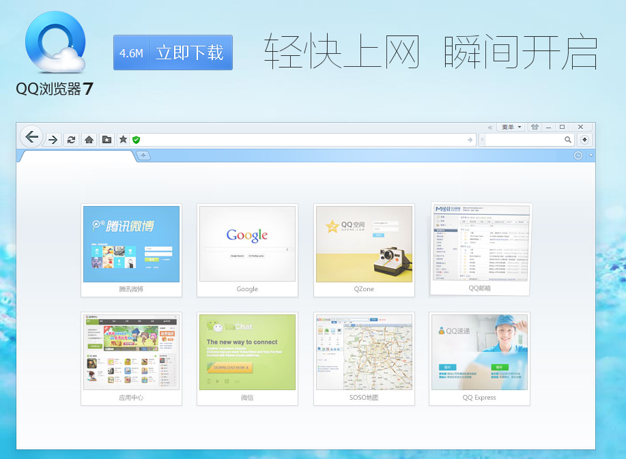Reload the page with refresh icon
Screen dimensions: 626x459
tap(71, 140)
